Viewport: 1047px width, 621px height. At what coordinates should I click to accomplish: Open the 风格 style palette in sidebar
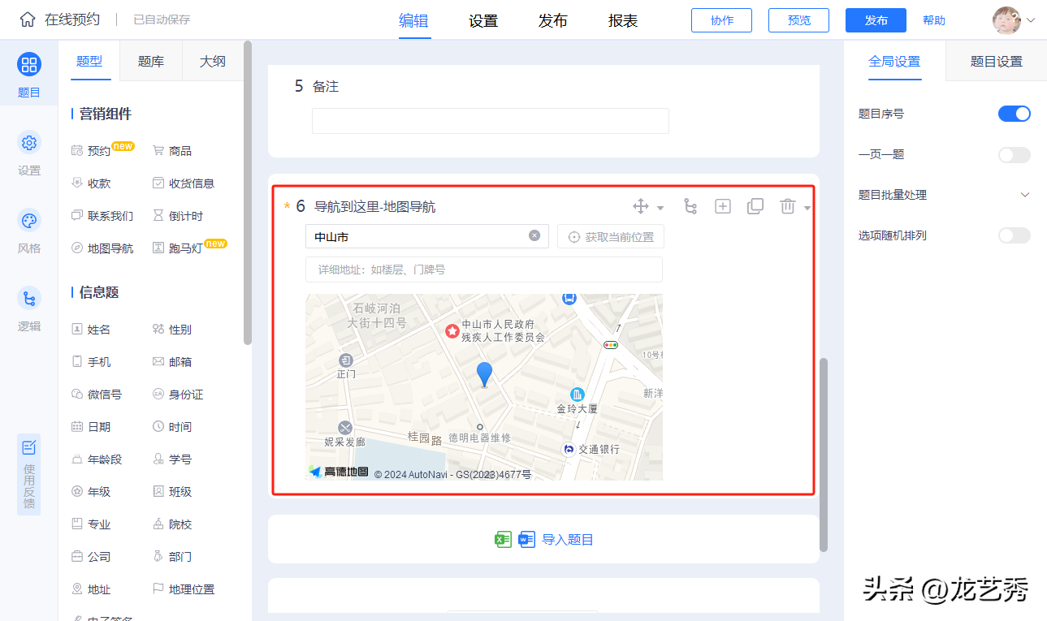coord(29,222)
